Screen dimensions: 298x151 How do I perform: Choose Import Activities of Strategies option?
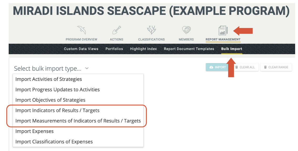coord(49,79)
